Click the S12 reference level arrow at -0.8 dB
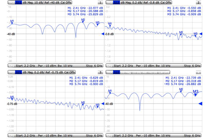This screenshot has height=140, width=211. point(201,34)
